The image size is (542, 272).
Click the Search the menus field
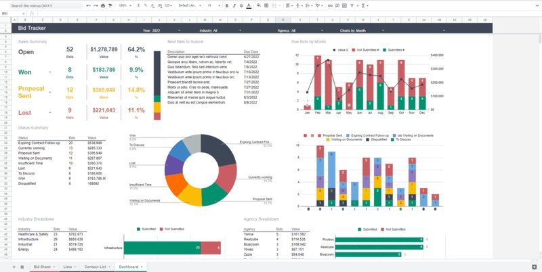point(45,5)
